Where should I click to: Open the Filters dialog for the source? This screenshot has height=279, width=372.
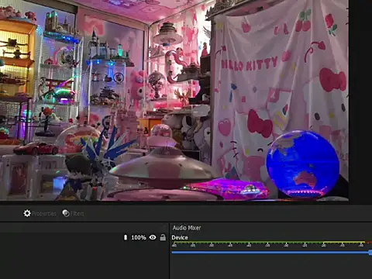(x=73, y=213)
